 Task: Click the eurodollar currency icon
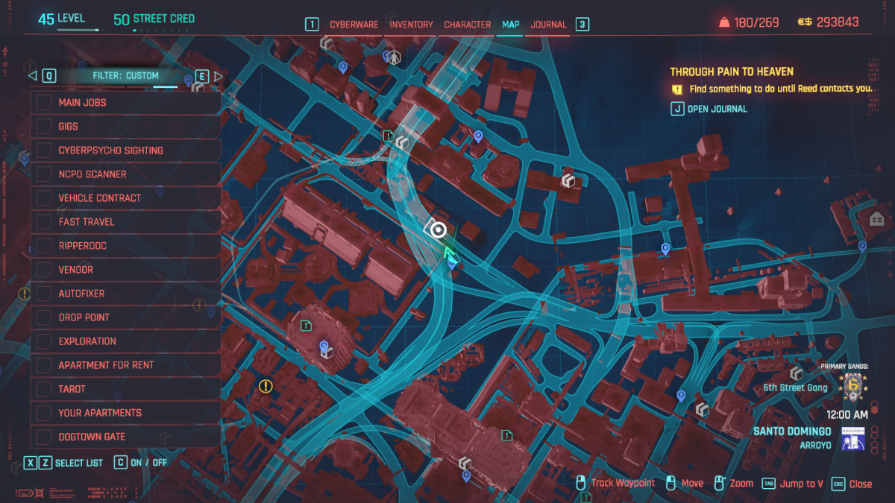[805, 23]
